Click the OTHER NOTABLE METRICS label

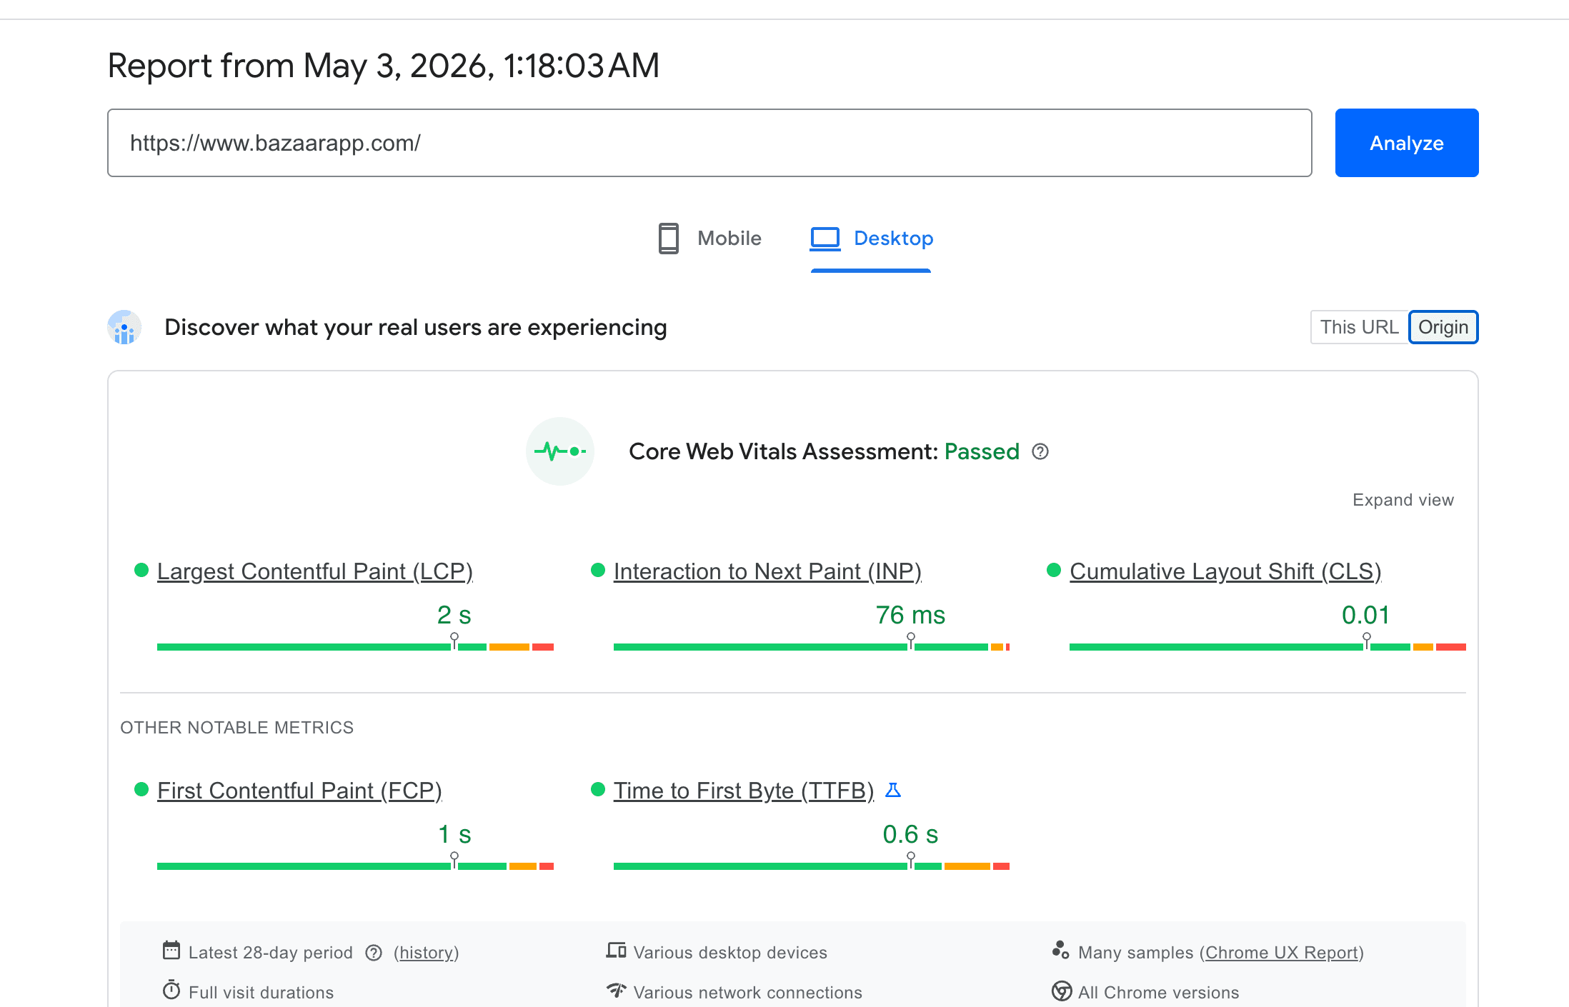(237, 728)
